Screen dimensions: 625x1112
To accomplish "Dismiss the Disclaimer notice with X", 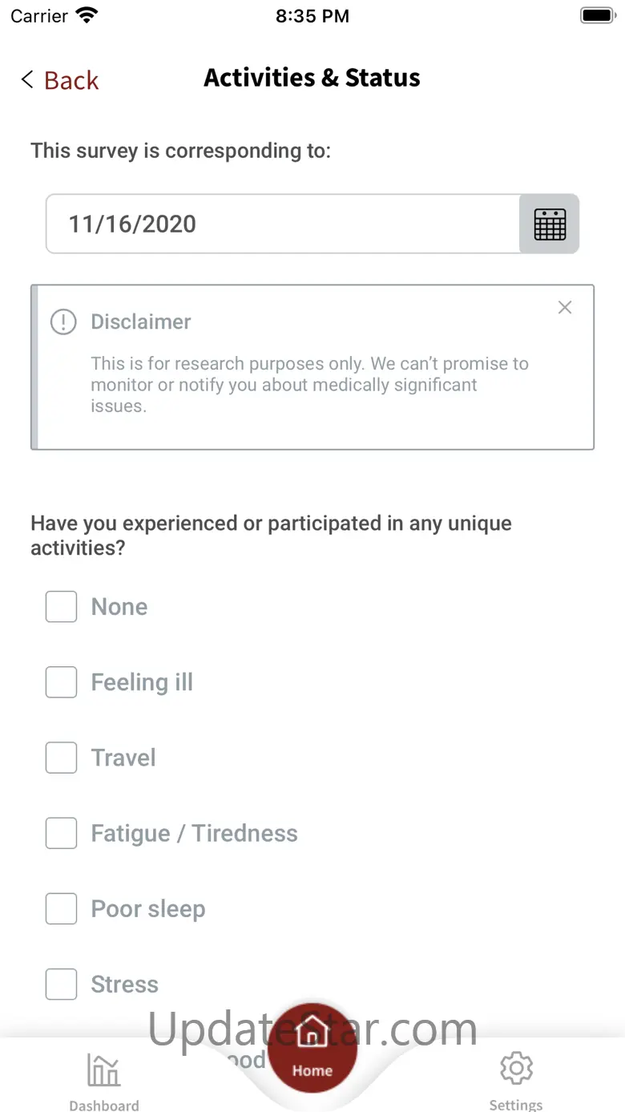I will point(565,308).
